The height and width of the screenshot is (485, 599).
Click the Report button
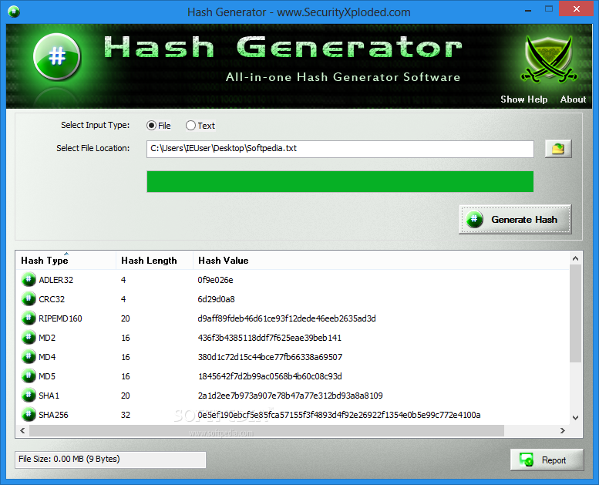[547, 460]
